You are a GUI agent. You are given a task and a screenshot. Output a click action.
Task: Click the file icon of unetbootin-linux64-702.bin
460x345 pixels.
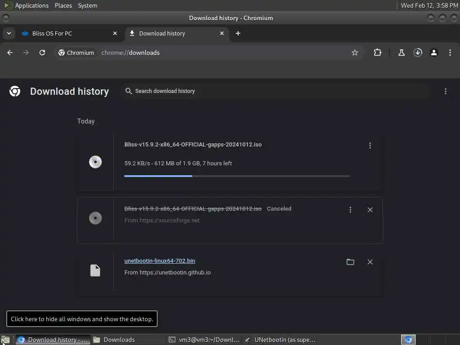[95, 270]
